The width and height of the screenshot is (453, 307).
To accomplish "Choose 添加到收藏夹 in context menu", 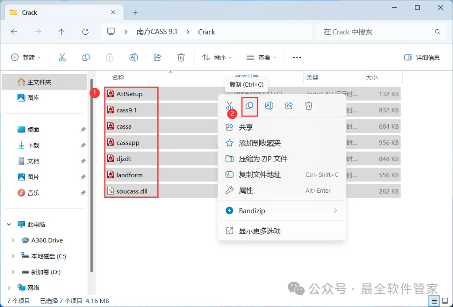I will [282, 143].
